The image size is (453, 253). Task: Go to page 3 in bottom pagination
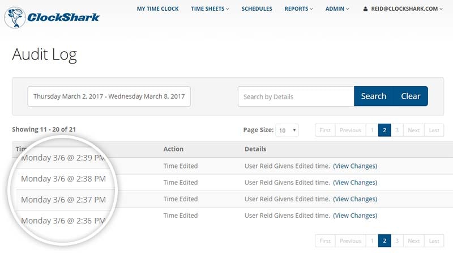click(397, 241)
